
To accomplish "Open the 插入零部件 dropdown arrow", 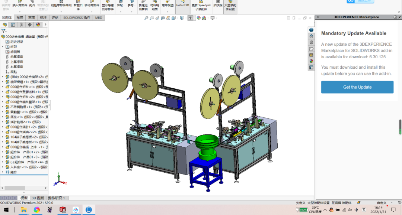I will point(19,12).
